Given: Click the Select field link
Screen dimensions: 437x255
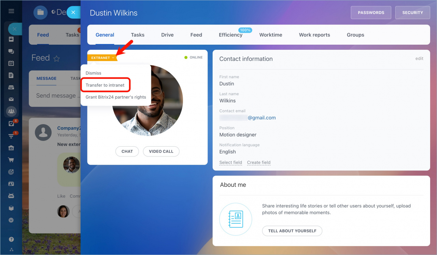Looking at the screenshot, I should coord(231,163).
